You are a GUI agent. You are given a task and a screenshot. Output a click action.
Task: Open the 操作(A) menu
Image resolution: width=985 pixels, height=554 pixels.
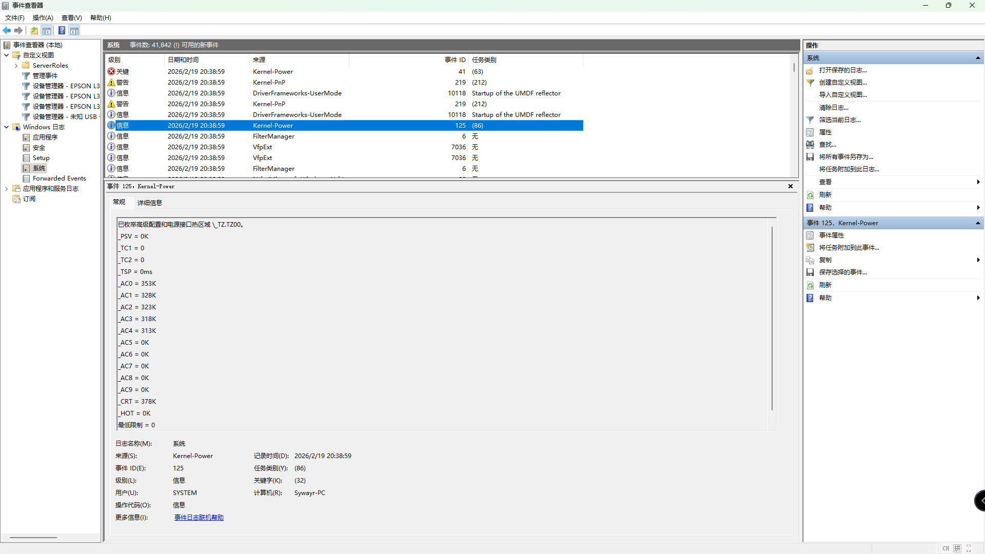pyautogui.click(x=43, y=18)
